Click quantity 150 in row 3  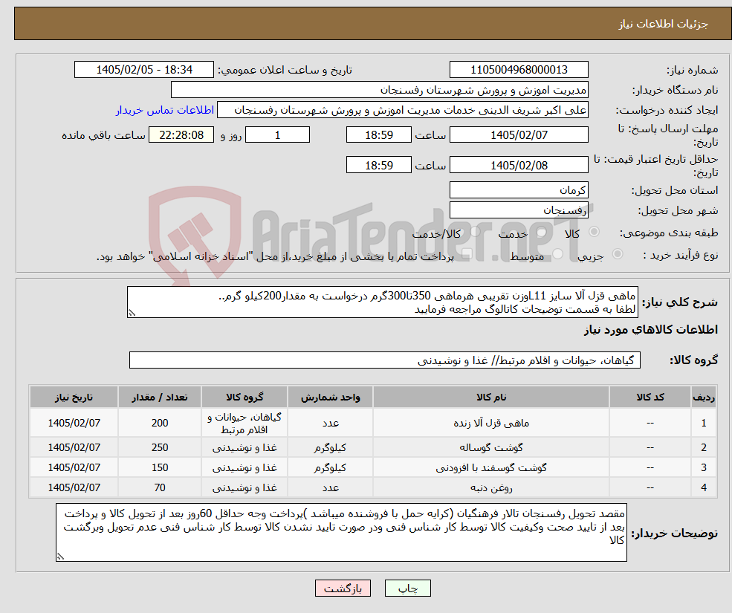coord(160,467)
